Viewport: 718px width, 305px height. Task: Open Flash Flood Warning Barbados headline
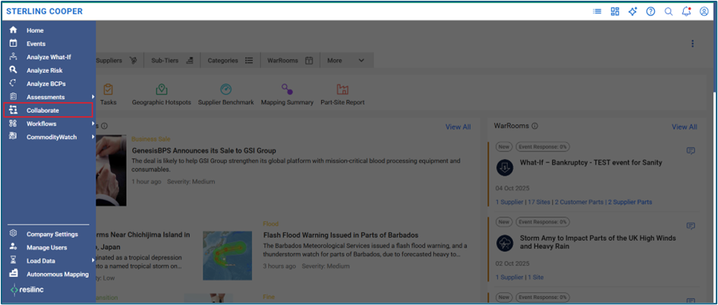[x=341, y=235]
